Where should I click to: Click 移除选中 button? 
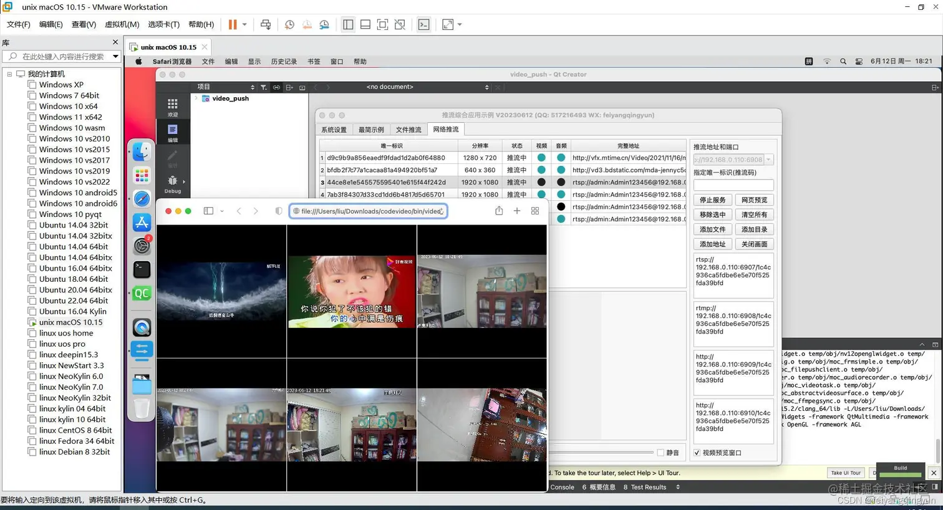712,214
